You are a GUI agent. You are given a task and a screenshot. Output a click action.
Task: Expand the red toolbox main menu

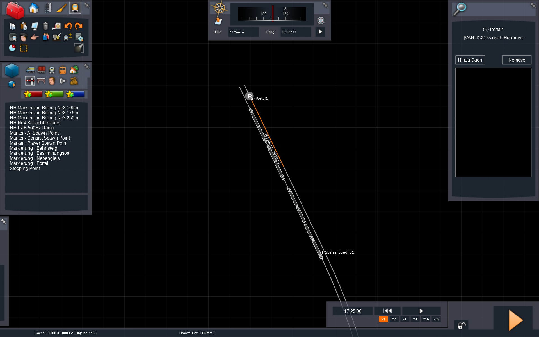pyautogui.click(x=15, y=10)
